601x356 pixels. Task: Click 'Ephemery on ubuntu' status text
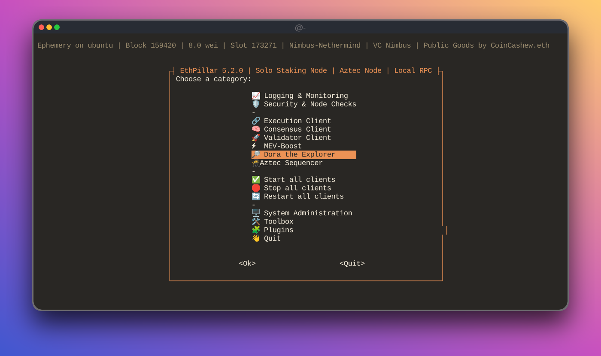pos(75,45)
